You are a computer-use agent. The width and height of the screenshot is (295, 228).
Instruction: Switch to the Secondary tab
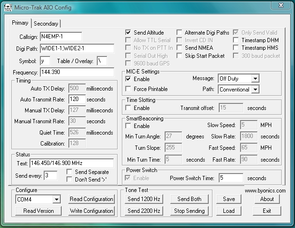pyautogui.click(x=46, y=24)
